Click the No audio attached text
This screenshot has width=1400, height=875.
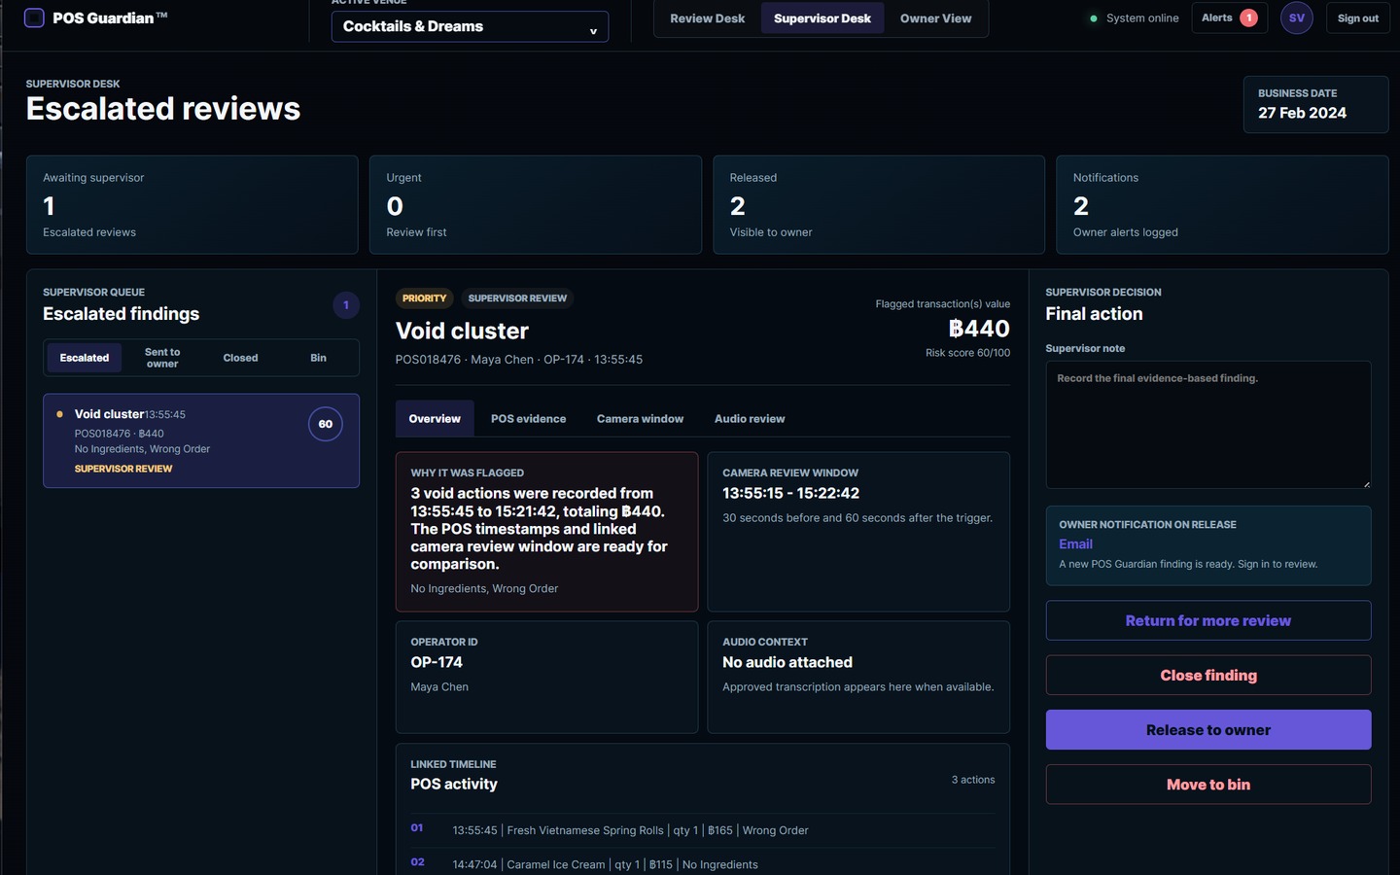pos(787,662)
